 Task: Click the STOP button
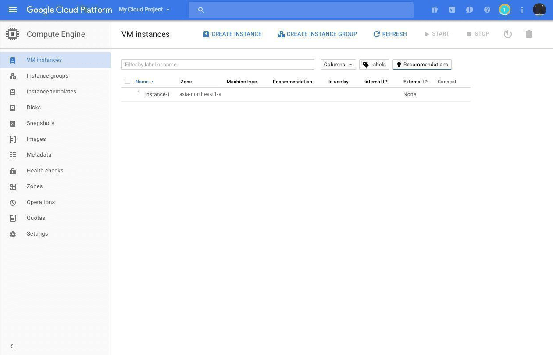478,34
